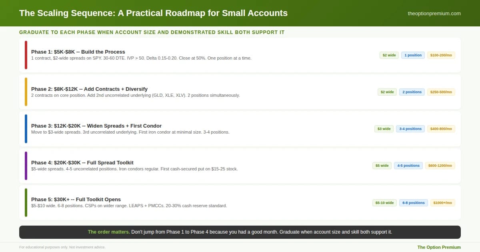
Task: Select the Phase 1 $2 wide badge
Action: (x=389, y=55)
